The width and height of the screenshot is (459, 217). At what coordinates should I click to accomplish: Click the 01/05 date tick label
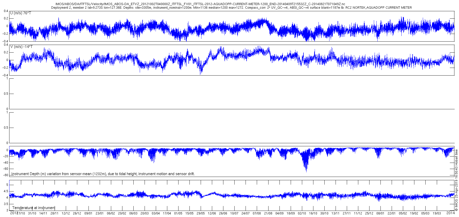tap(178, 213)
